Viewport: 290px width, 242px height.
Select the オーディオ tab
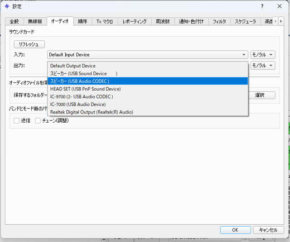pos(60,21)
